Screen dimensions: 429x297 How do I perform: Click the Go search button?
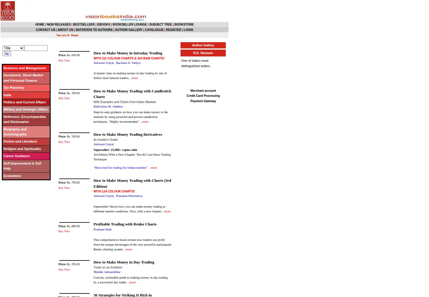click(7, 54)
